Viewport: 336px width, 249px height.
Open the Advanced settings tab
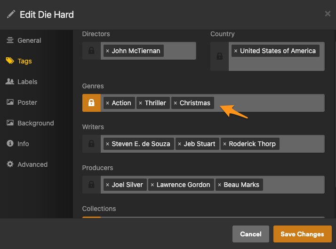pyautogui.click(x=32, y=164)
